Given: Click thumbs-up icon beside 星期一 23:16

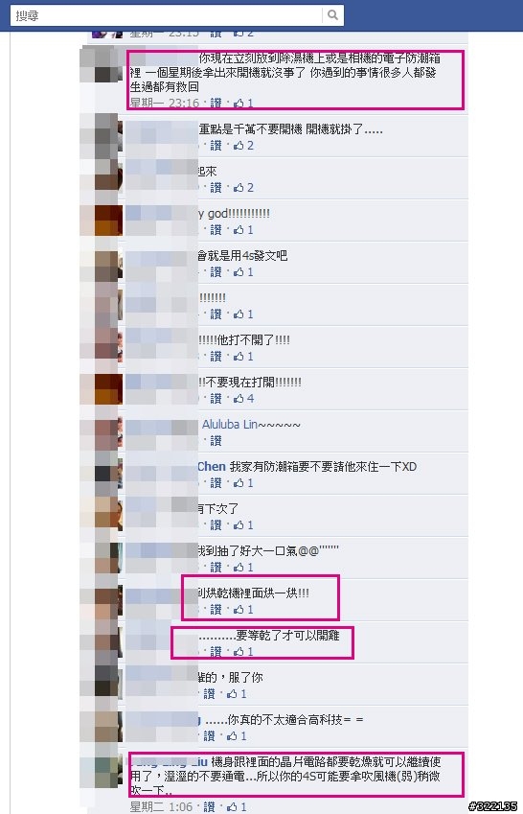Looking at the screenshot, I should 239,104.
